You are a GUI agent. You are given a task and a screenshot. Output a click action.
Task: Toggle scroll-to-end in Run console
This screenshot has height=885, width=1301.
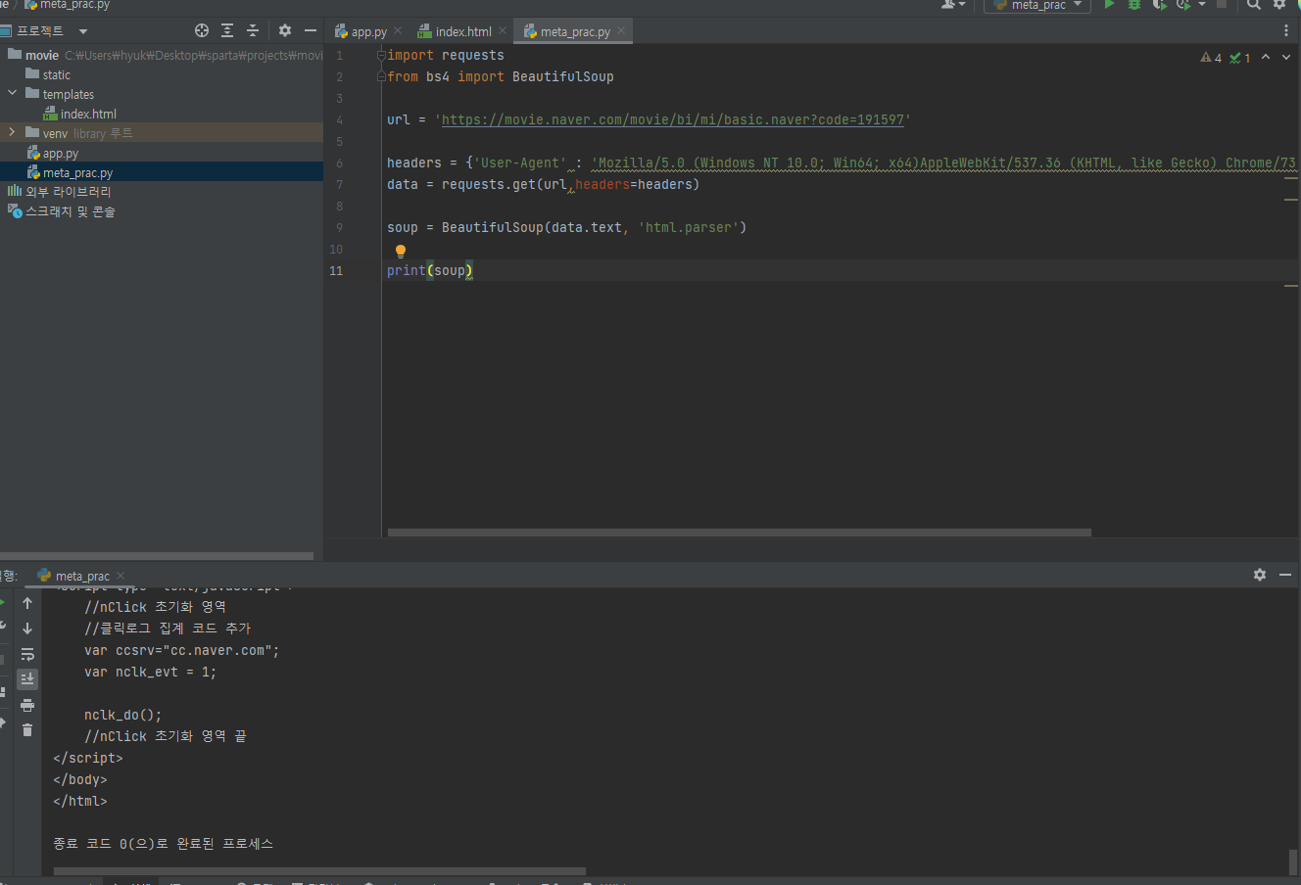tap(27, 679)
